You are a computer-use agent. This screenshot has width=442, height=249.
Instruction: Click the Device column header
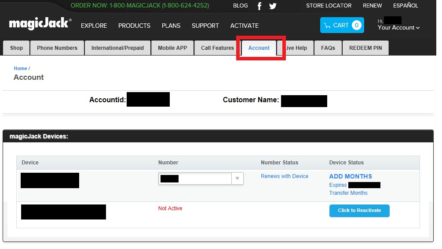[x=30, y=163]
